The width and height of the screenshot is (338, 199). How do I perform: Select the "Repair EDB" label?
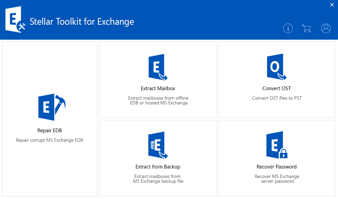pyautogui.click(x=50, y=131)
